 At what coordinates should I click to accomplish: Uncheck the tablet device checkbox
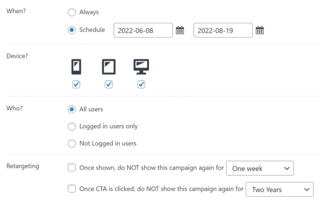[x=109, y=84]
